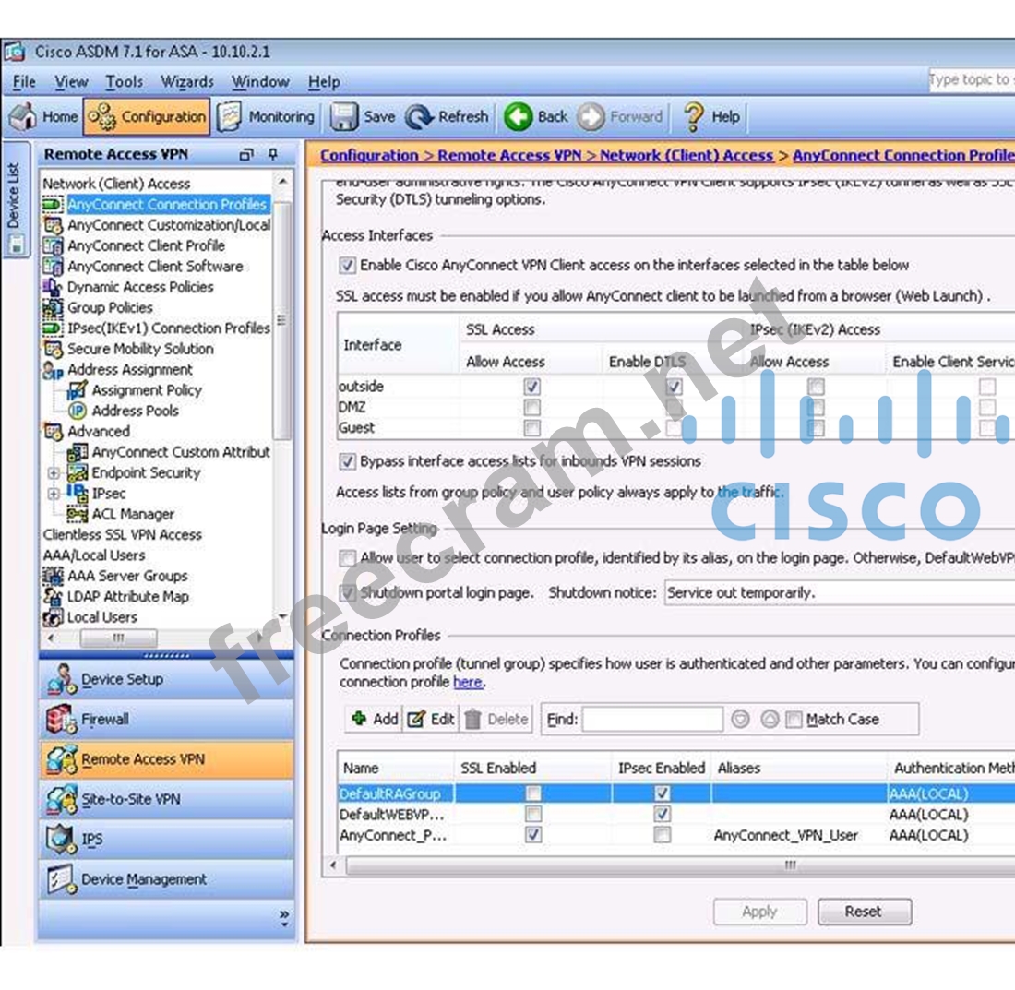Open the Tools menu
This screenshot has width=1015, height=990.
(124, 82)
